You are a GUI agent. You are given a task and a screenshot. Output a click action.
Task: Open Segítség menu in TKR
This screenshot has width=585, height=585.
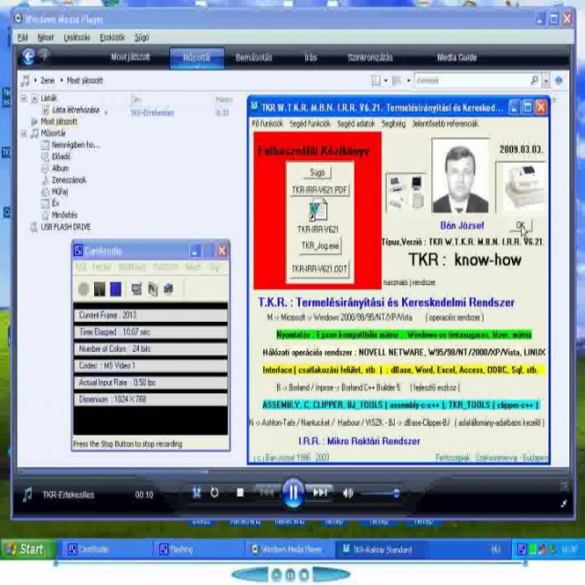click(x=393, y=123)
